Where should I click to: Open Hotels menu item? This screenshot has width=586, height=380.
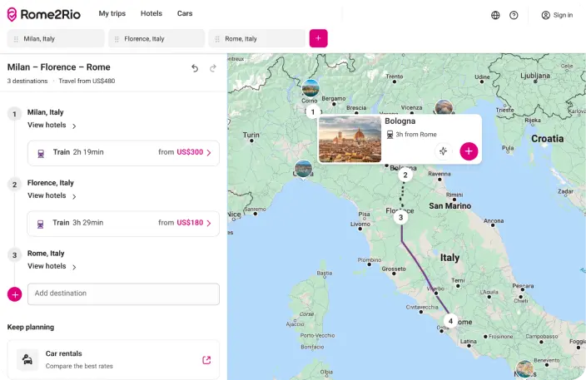coord(151,13)
